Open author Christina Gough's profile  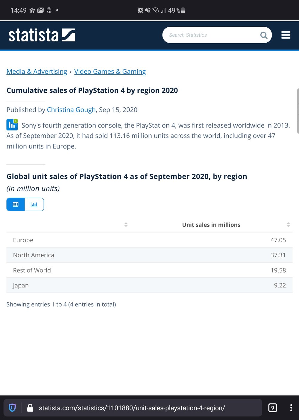point(71,109)
